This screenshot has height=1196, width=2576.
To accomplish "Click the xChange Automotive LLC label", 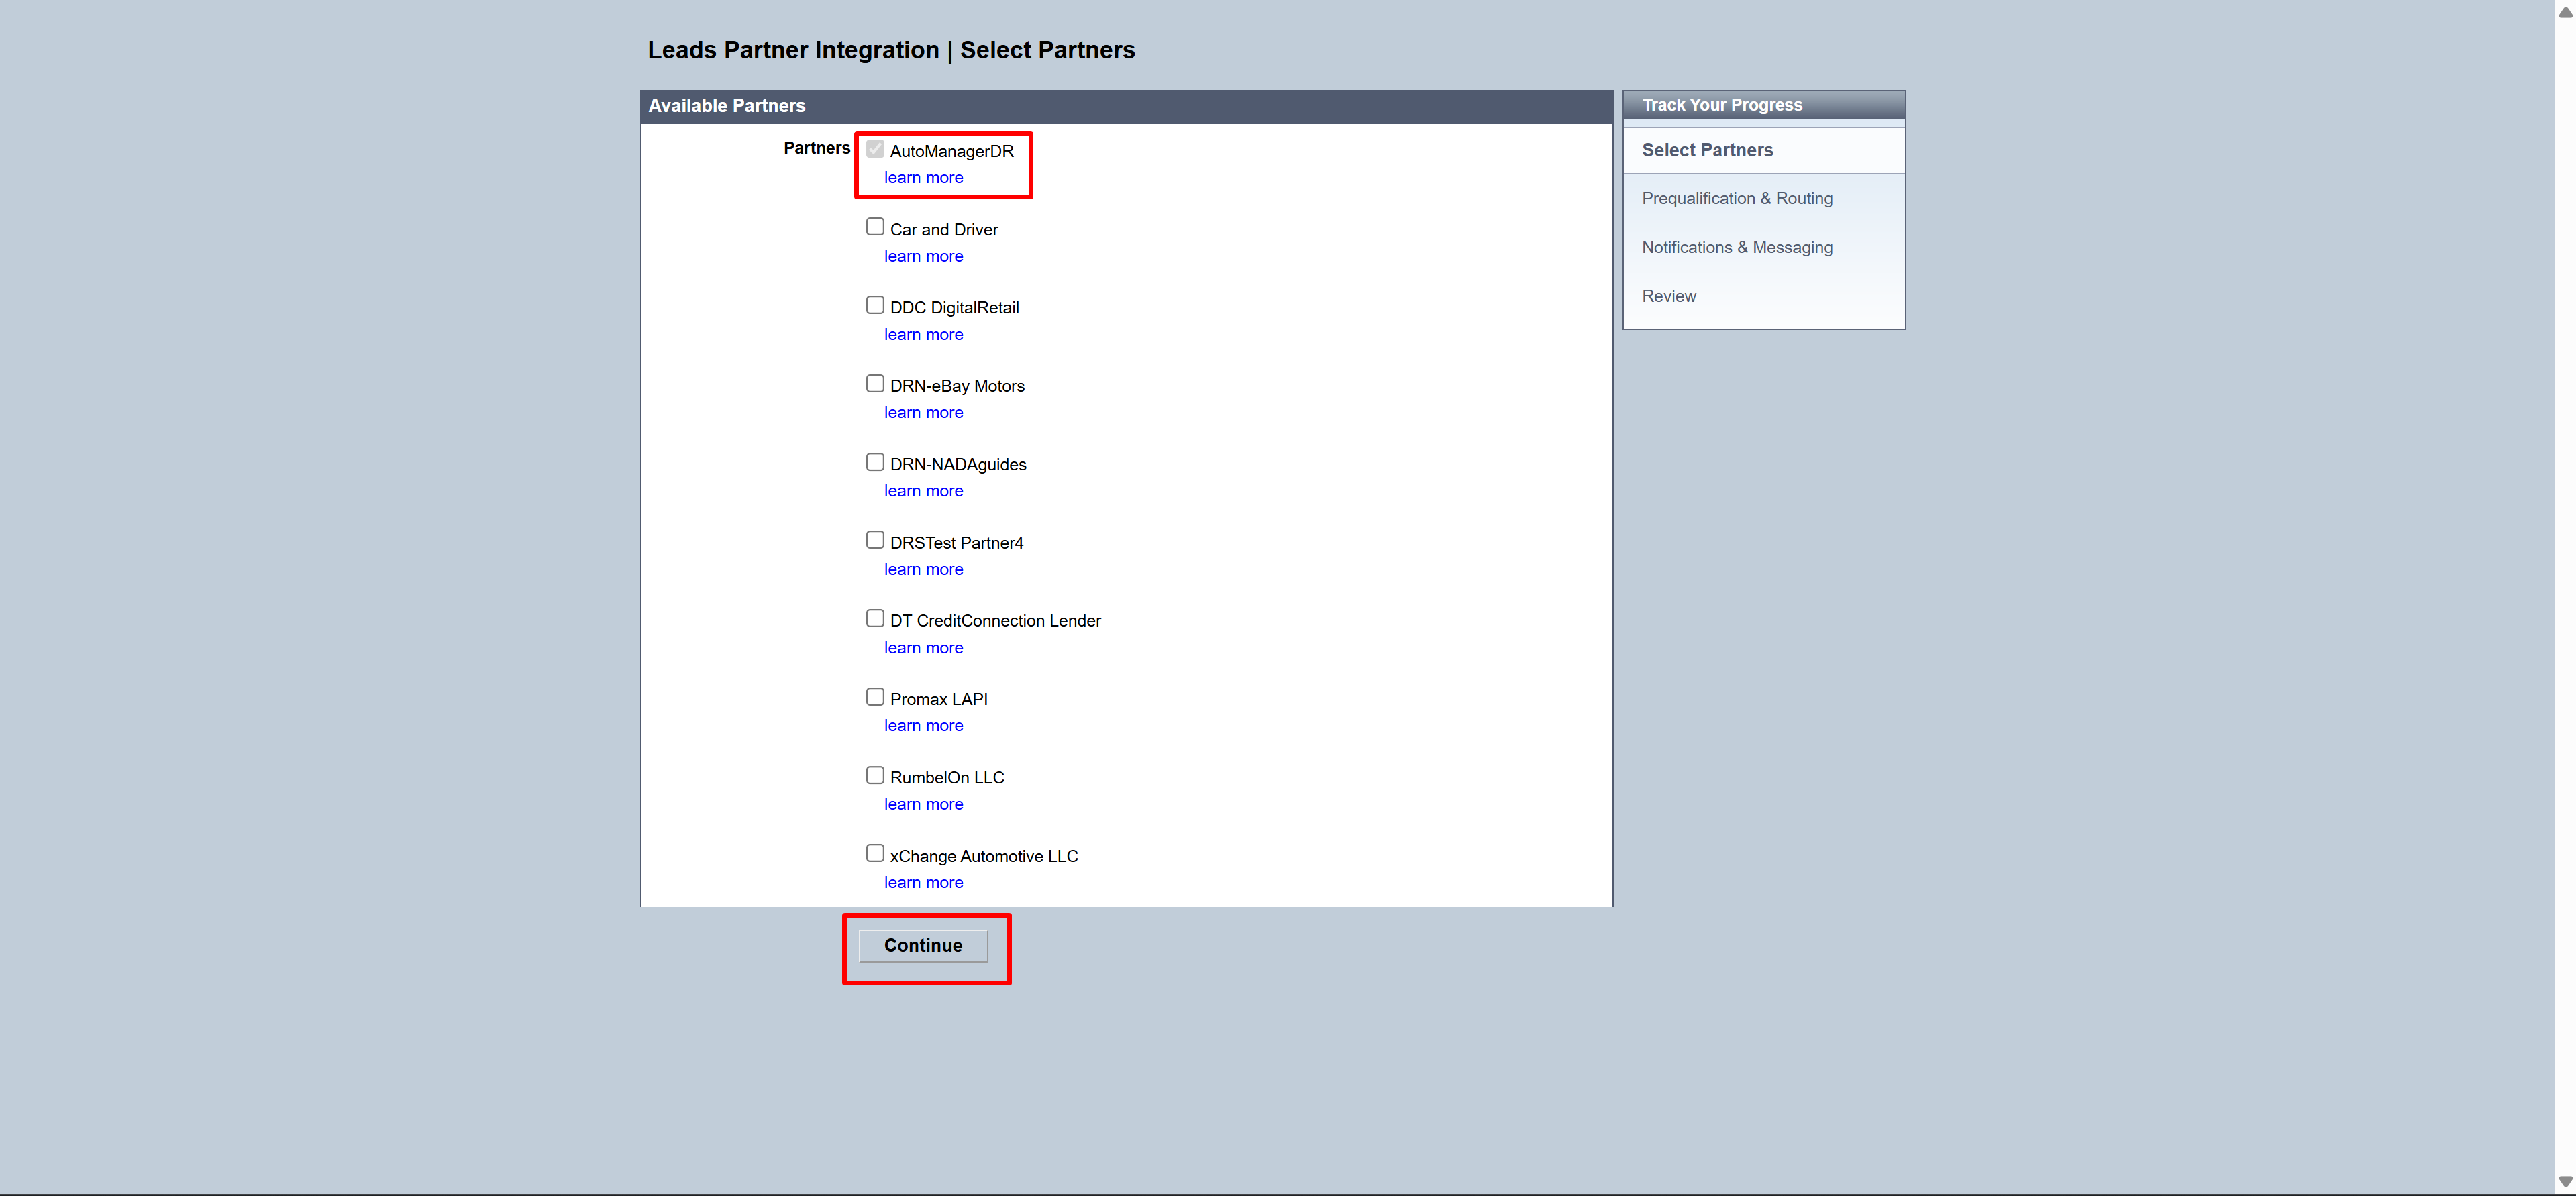I will click(984, 856).
